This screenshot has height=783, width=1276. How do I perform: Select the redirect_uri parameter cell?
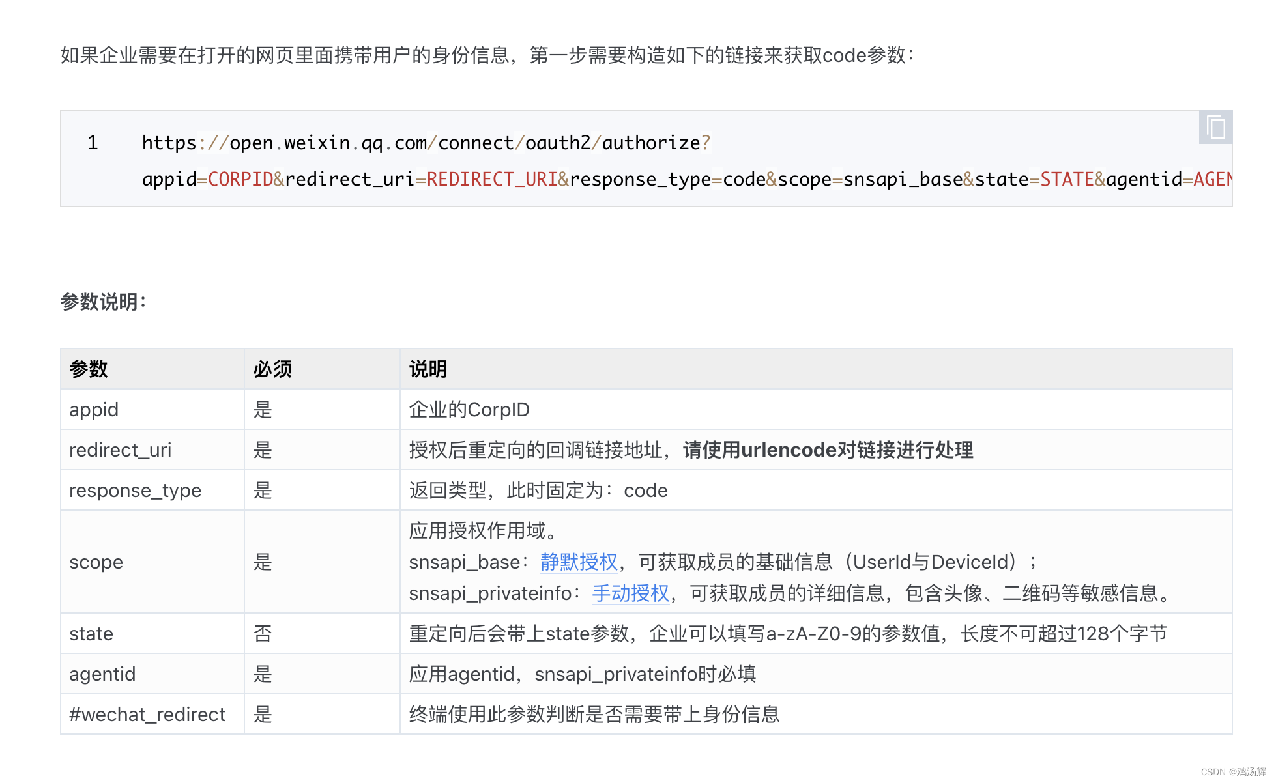click(x=120, y=450)
